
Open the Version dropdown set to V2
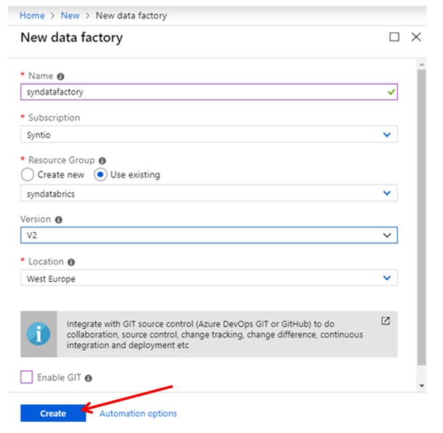tap(208, 235)
